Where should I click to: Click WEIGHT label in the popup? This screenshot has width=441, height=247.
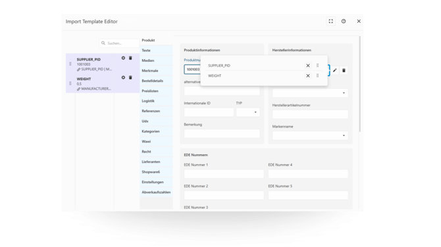pyautogui.click(x=215, y=76)
